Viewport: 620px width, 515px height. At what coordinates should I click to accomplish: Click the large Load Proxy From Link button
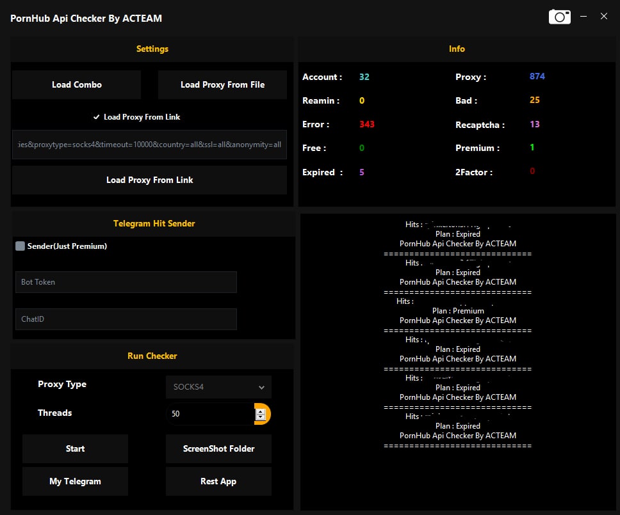pos(149,180)
